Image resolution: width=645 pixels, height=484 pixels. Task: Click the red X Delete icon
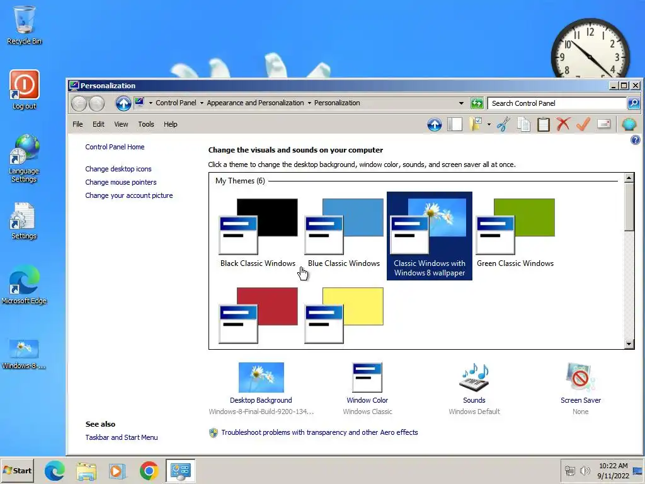[563, 124]
